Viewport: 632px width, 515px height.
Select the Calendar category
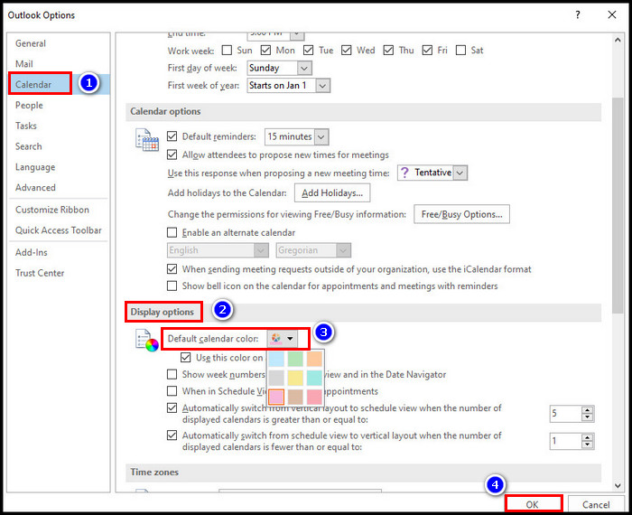click(x=33, y=85)
